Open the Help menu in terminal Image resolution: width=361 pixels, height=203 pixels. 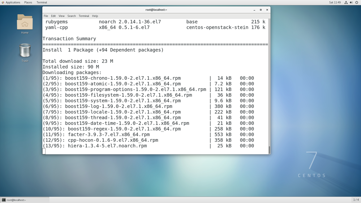(x=95, y=16)
